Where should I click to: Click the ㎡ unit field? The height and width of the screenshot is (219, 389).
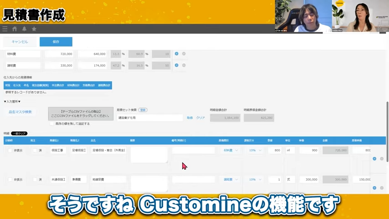click(x=290, y=151)
